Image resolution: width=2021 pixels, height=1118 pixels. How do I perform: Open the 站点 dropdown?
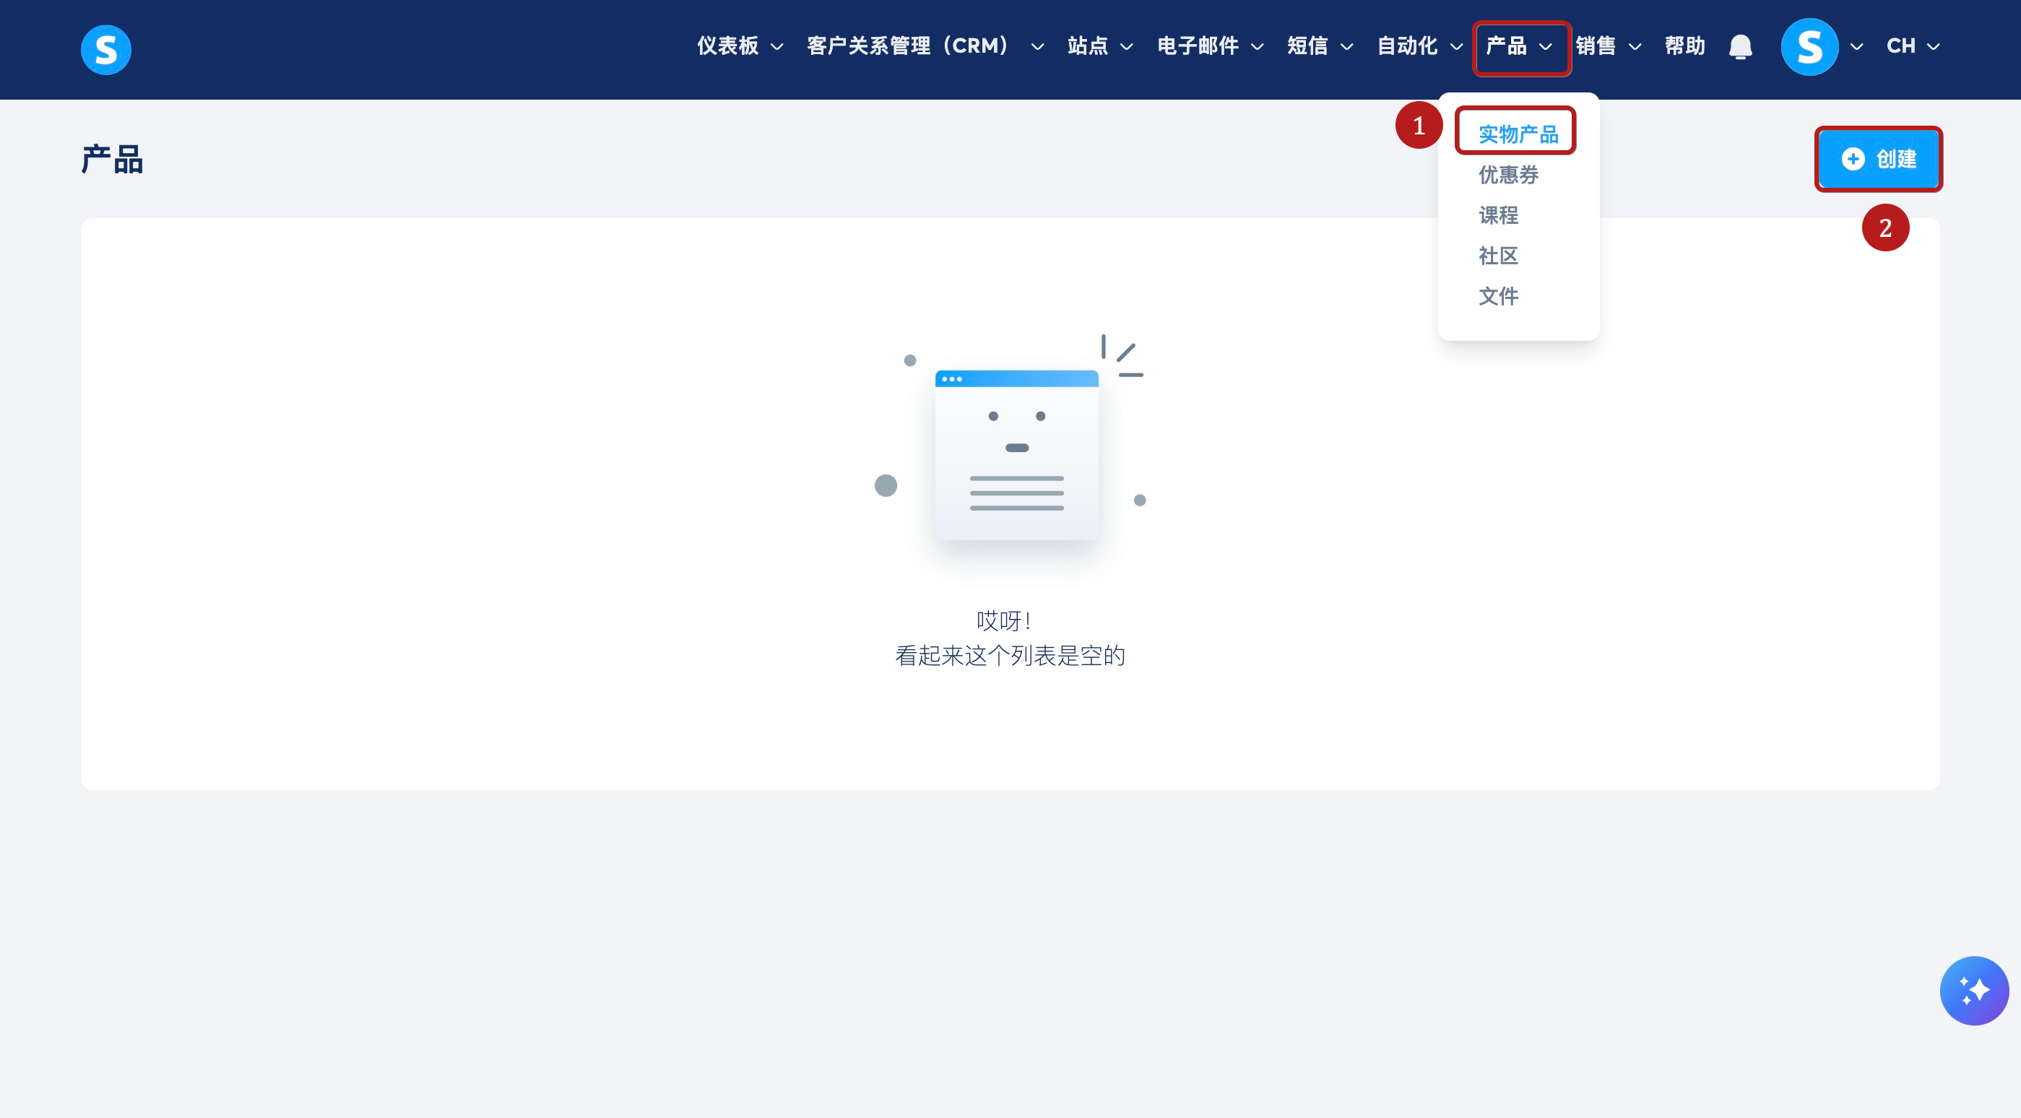coord(1099,46)
